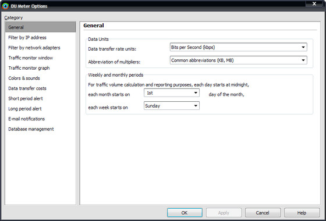The width and height of the screenshot is (326, 221).
Task: Select the General category
Action: click(x=41, y=27)
